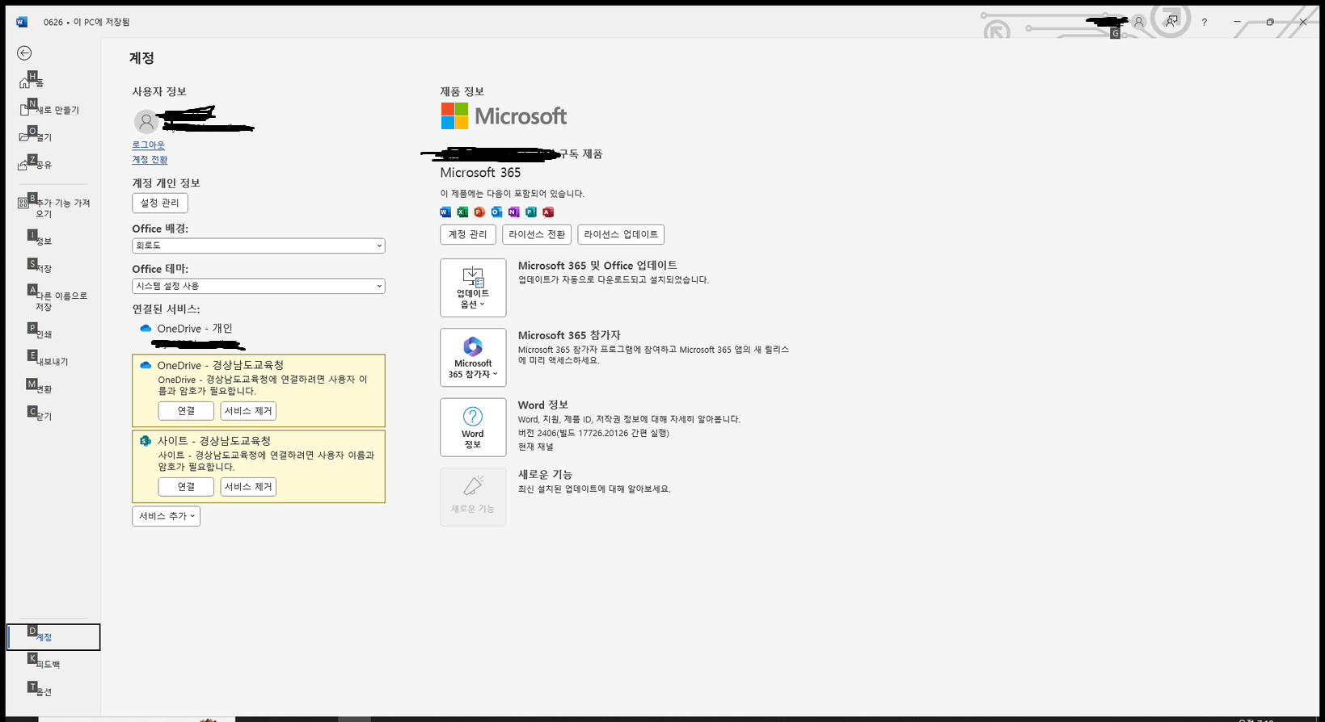Image resolution: width=1325 pixels, height=722 pixels.
Task: Click the 라이선스 전환 button
Action: (537, 234)
